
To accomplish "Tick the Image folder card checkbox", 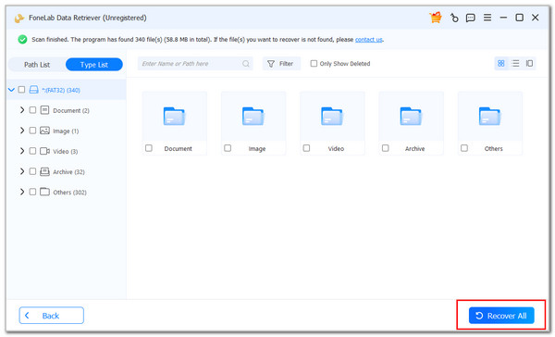I will [x=228, y=148].
